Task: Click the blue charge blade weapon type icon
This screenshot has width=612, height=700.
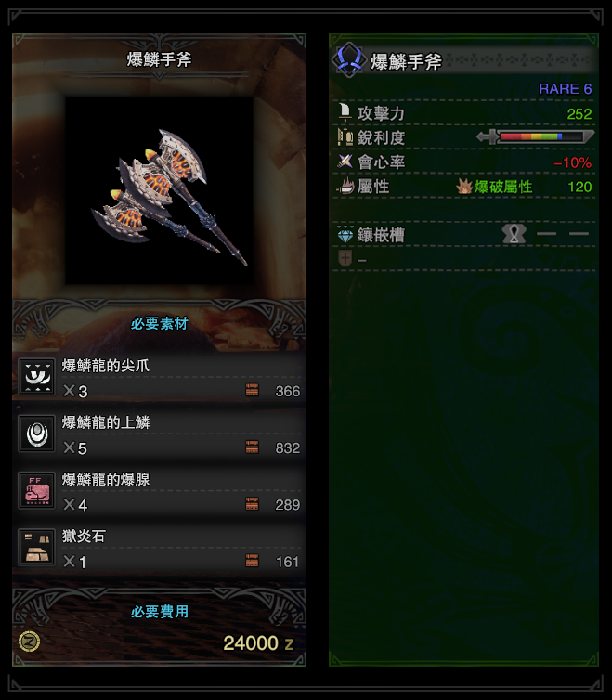Action: (x=349, y=59)
